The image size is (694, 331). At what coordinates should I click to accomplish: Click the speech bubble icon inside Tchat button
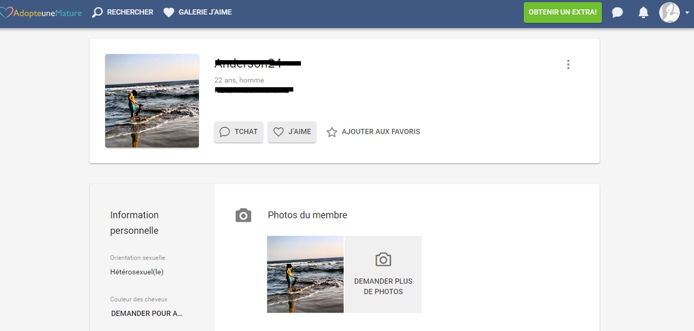click(x=224, y=132)
